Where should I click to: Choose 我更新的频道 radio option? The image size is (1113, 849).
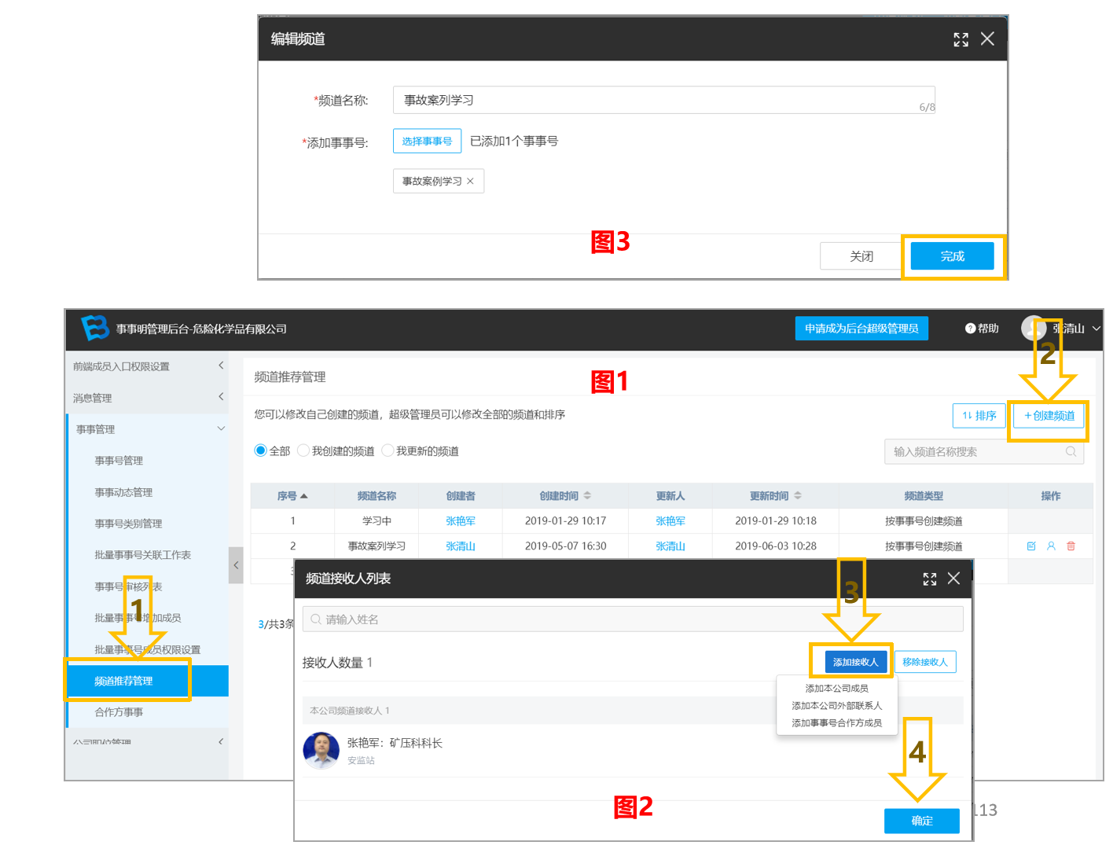coord(388,450)
